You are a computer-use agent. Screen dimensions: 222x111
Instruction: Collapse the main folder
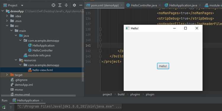coord(11,31)
